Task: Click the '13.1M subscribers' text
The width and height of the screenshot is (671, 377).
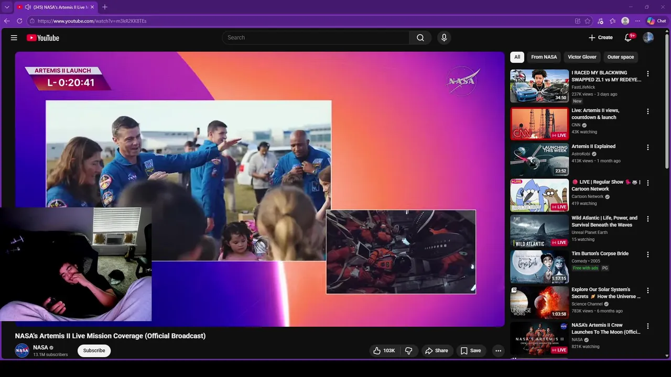Action: (x=50, y=355)
